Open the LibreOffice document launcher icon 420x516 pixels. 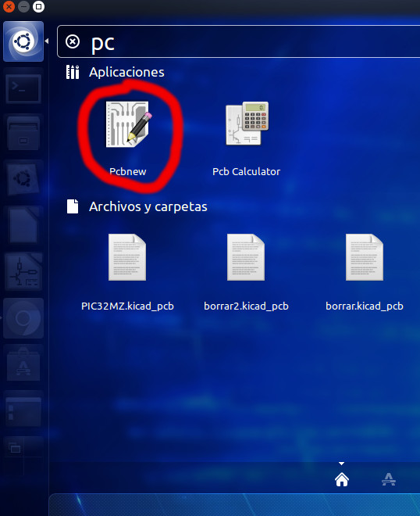(x=23, y=227)
